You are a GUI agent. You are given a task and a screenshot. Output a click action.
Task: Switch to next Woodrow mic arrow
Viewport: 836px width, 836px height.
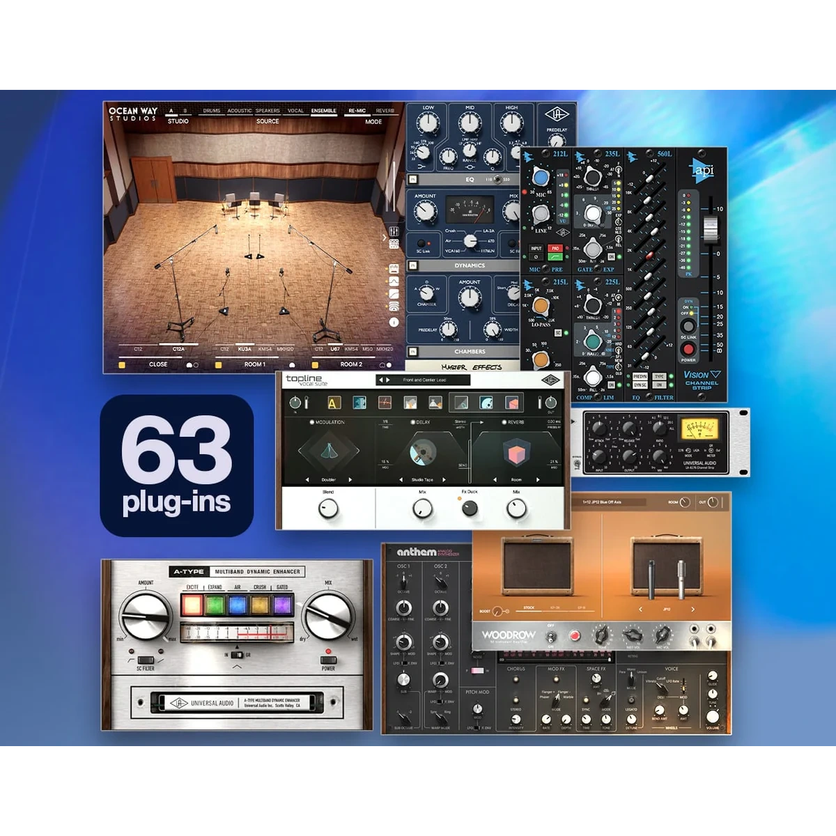[692, 609]
